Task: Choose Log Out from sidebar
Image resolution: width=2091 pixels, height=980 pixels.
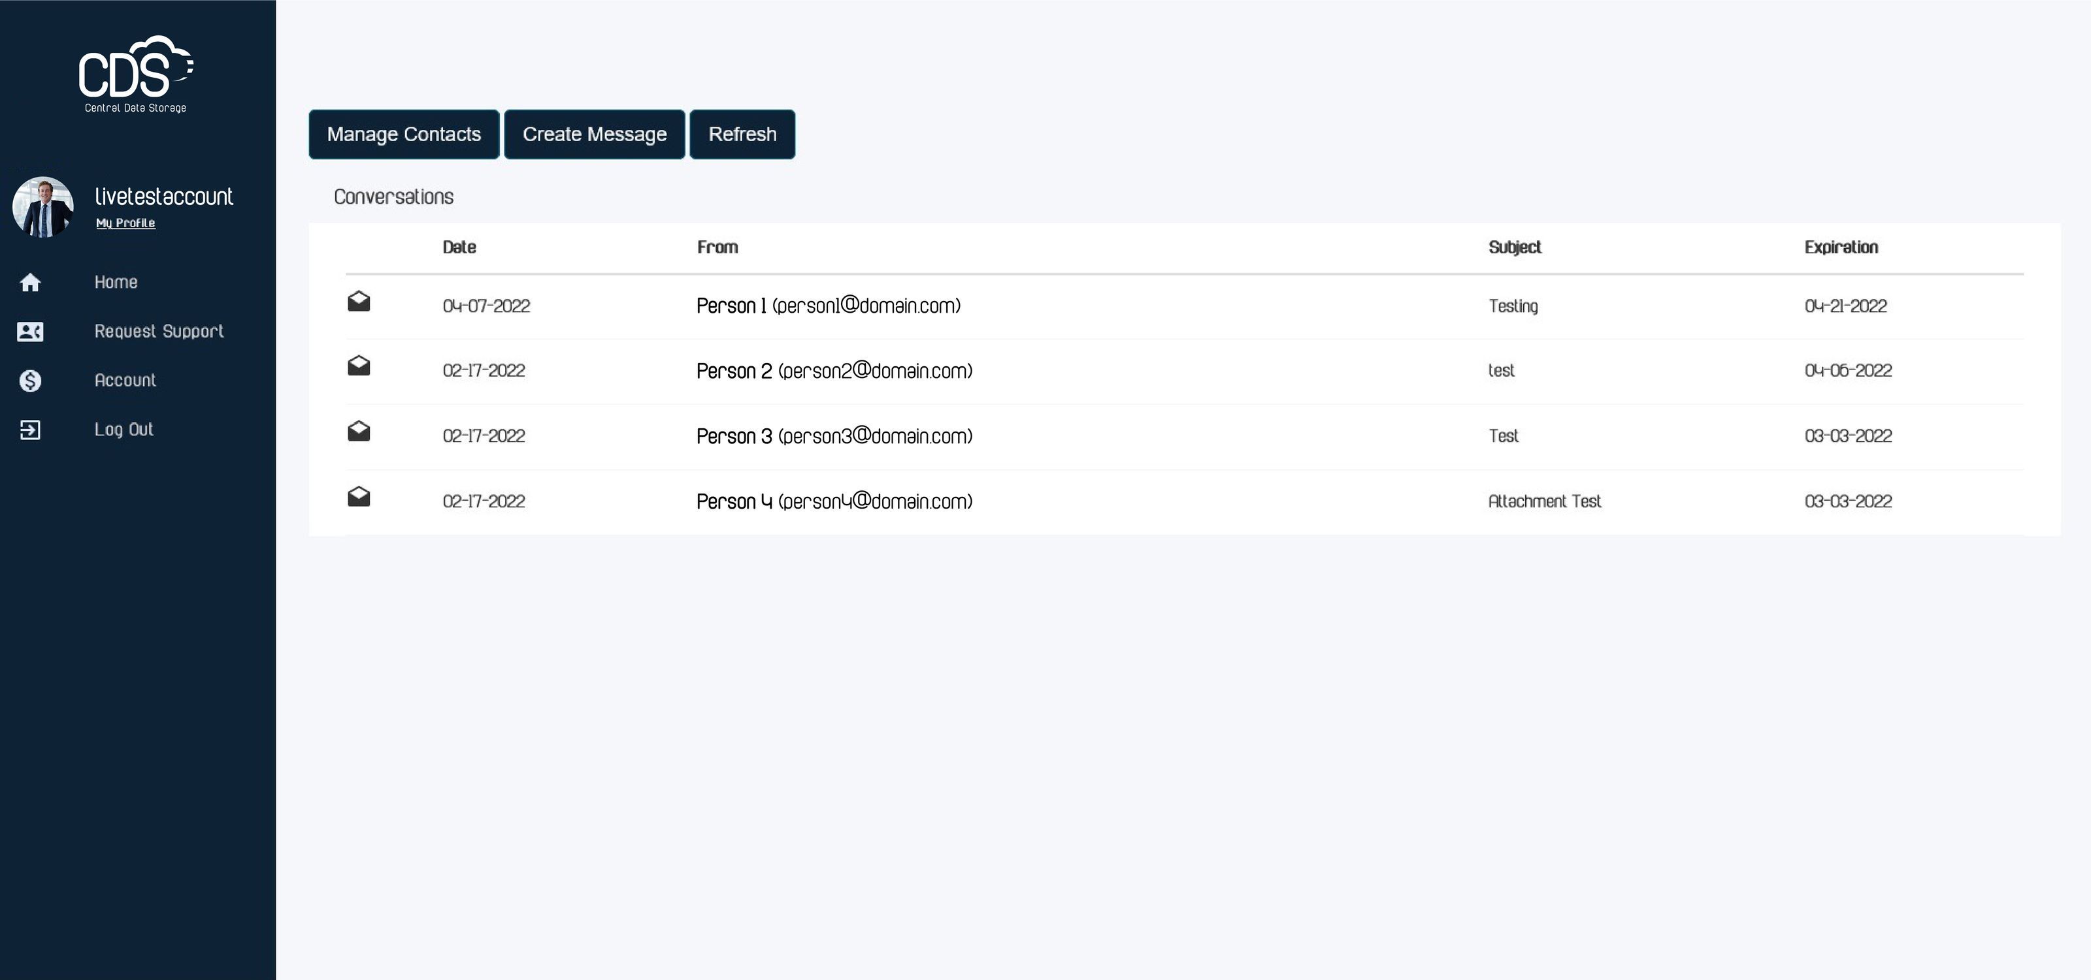Action: [x=123, y=429]
